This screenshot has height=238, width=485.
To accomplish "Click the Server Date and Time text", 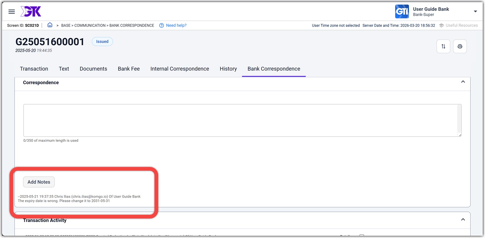I will tap(399, 25).
